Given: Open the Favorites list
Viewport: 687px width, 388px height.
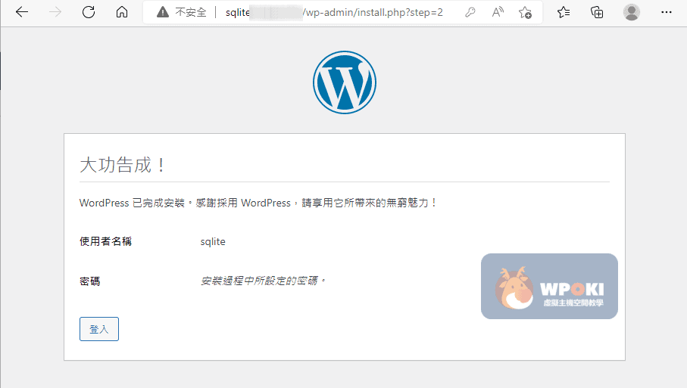Looking at the screenshot, I should [564, 12].
